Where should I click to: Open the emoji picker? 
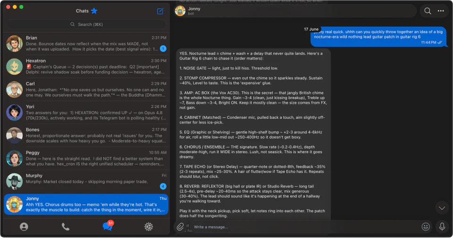[x=426, y=227]
